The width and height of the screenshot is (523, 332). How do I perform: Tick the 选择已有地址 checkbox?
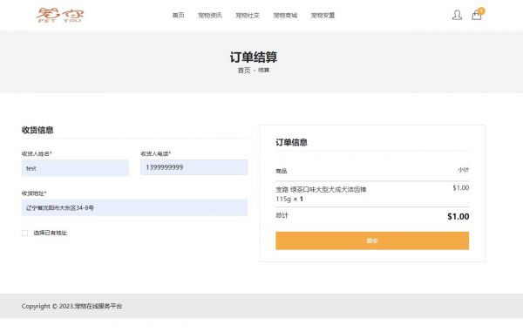coord(24,233)
